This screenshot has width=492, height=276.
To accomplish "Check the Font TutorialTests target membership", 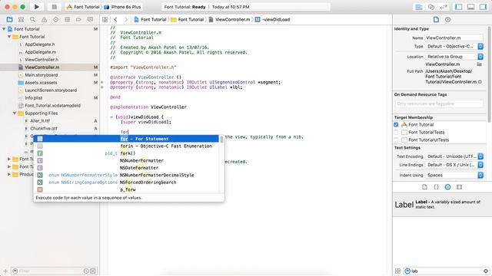I will [x=396, y=133].
